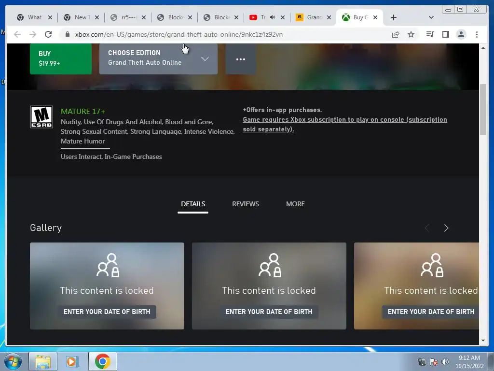Open the share page icon in address bar
Image resolution: width=494 pixels, height=371 pixels.
click(396, 34)
